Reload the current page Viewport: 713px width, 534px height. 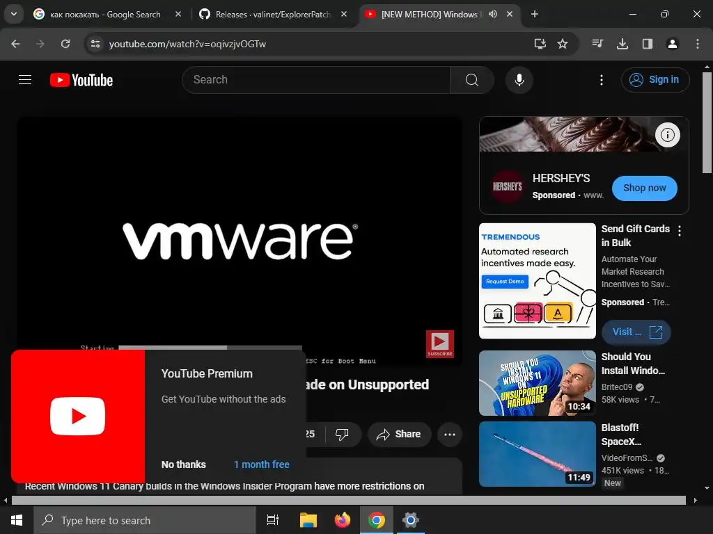(65, 44)
